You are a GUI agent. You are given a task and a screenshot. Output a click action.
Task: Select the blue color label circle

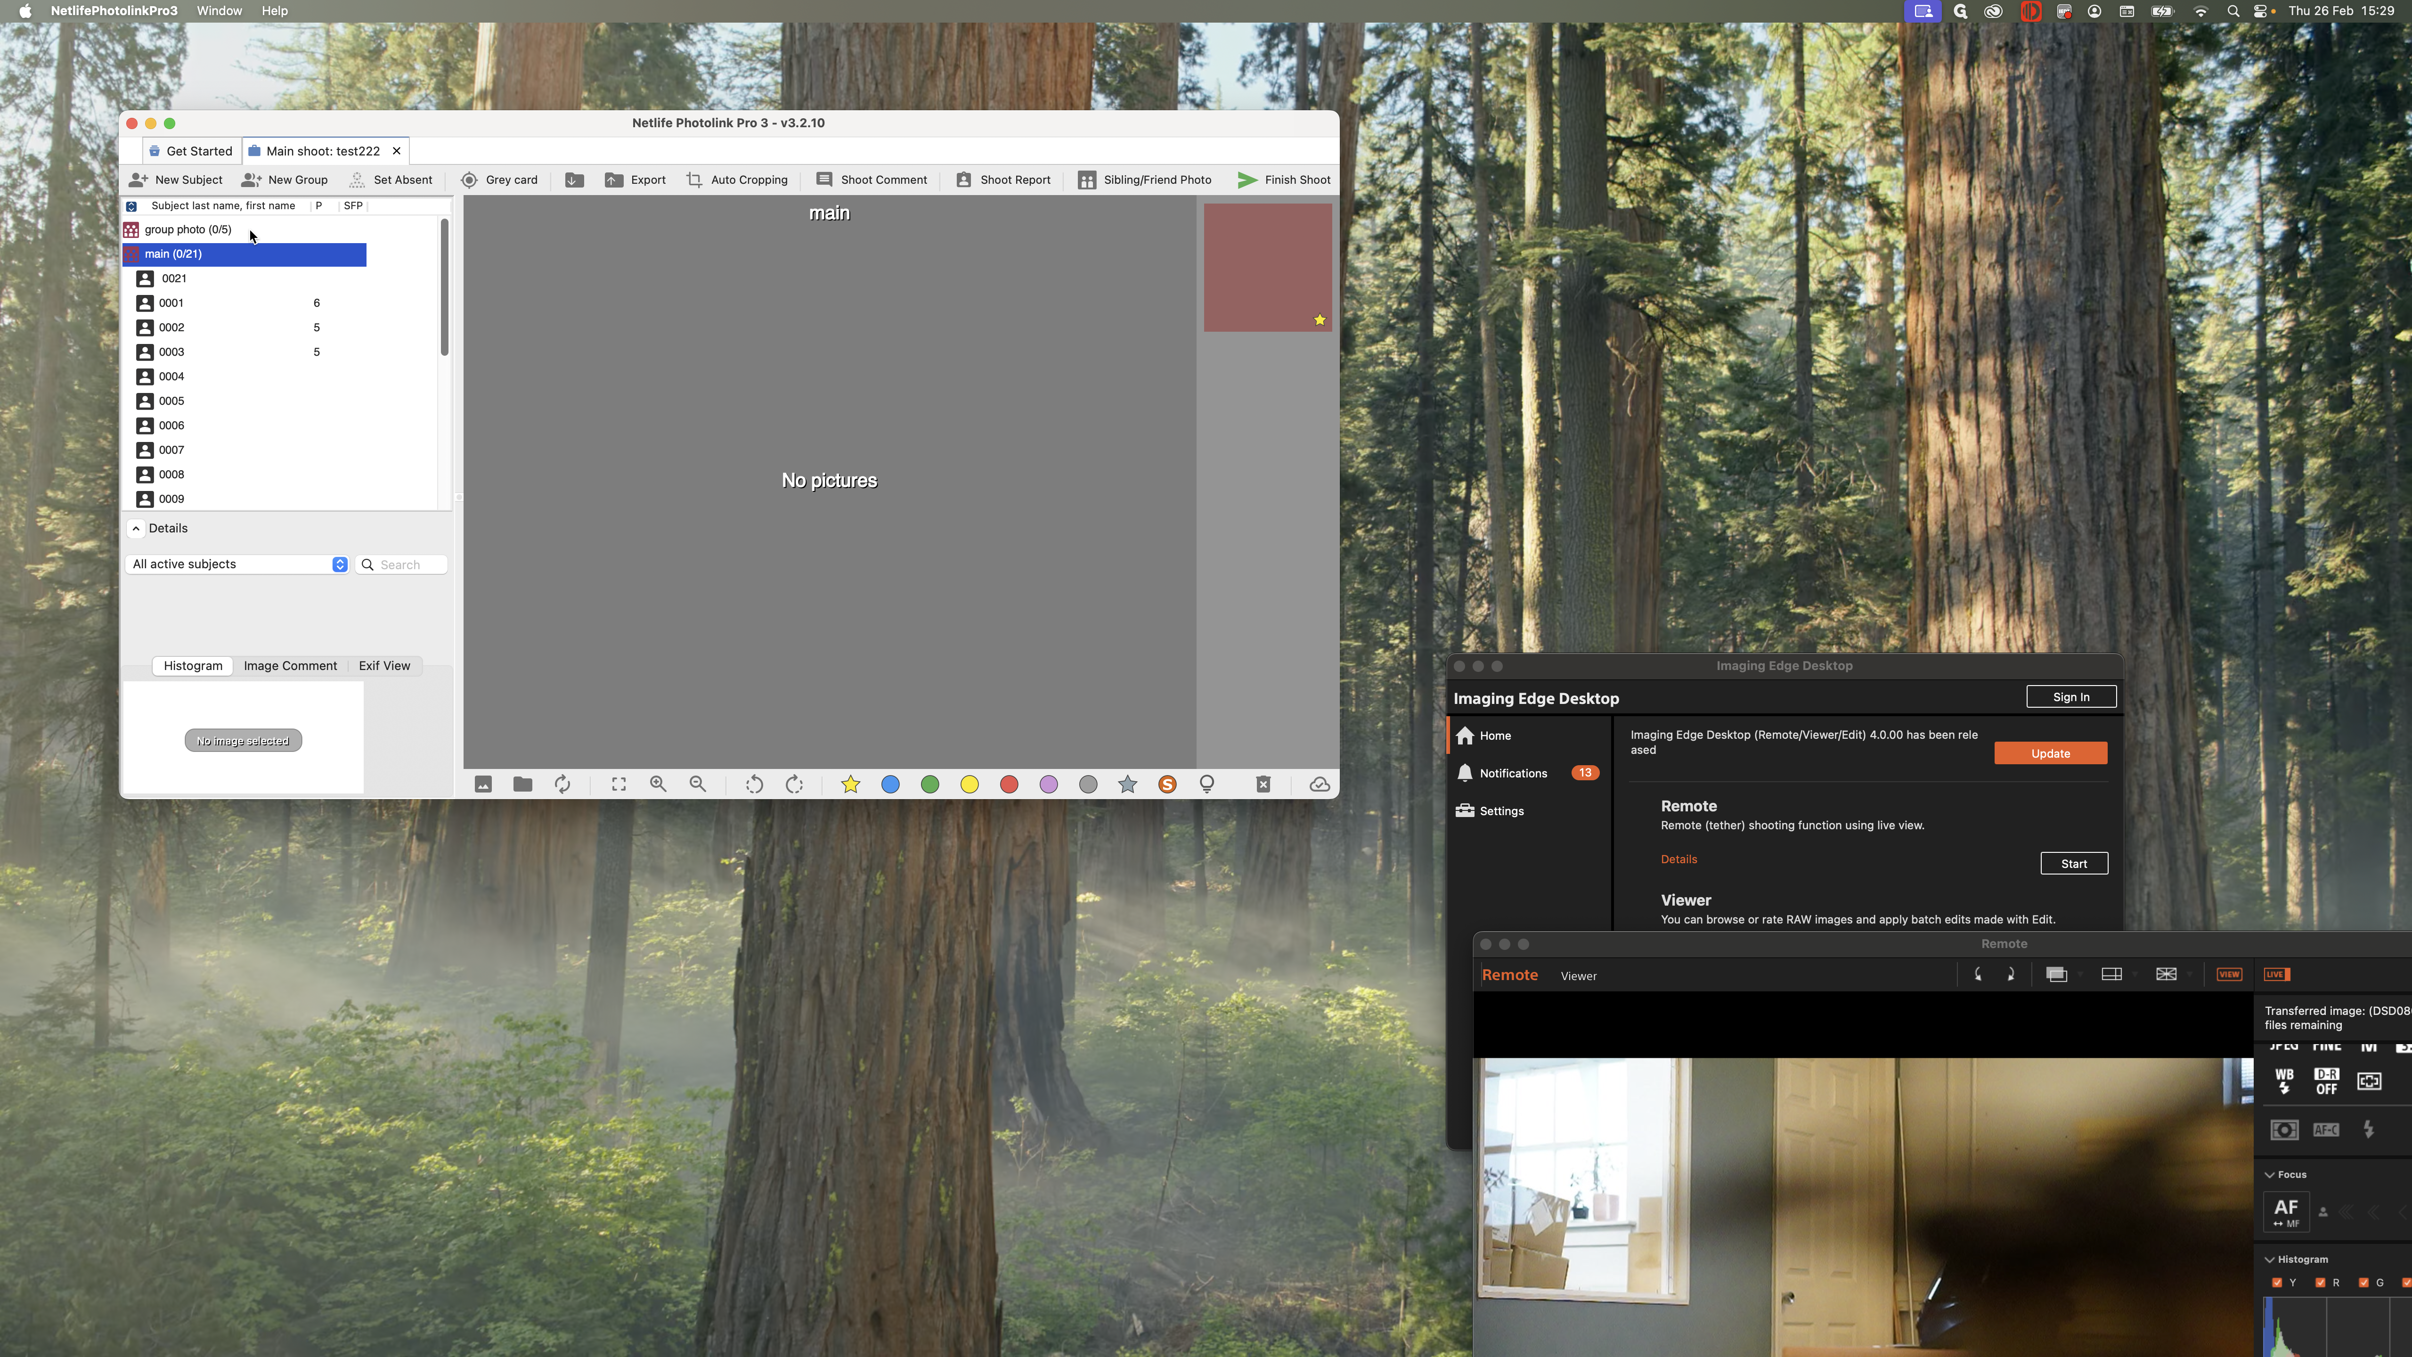coord(890,785)
